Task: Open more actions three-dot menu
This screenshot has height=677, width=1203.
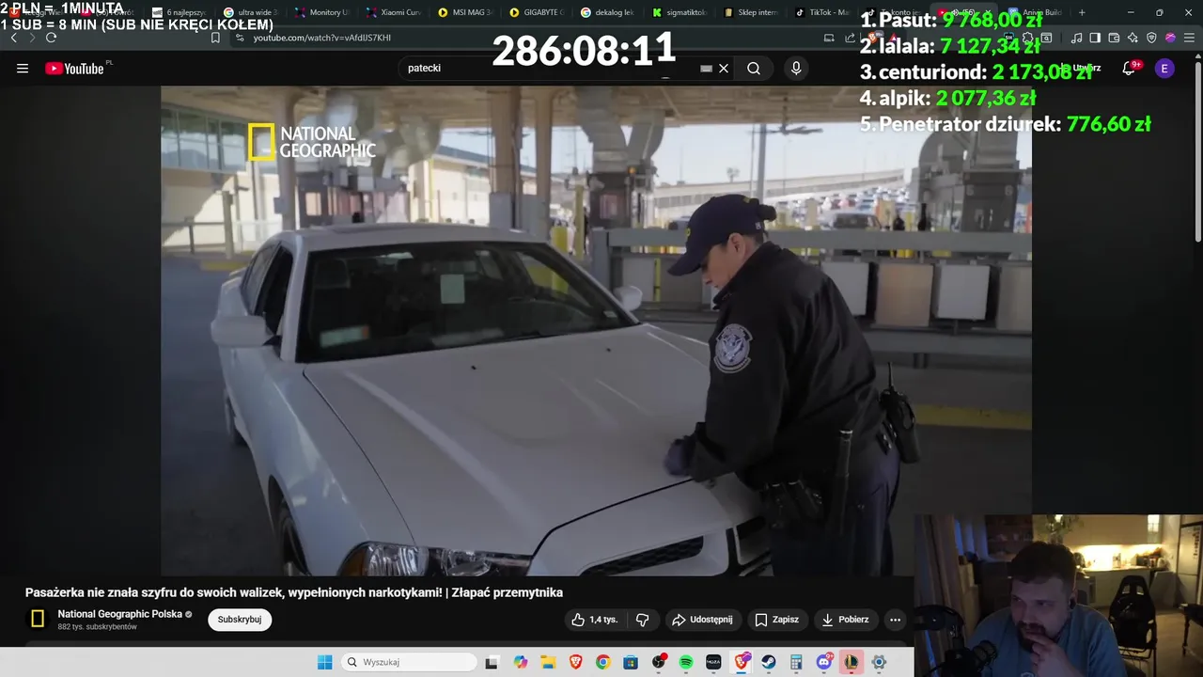Action: point(895,620)
